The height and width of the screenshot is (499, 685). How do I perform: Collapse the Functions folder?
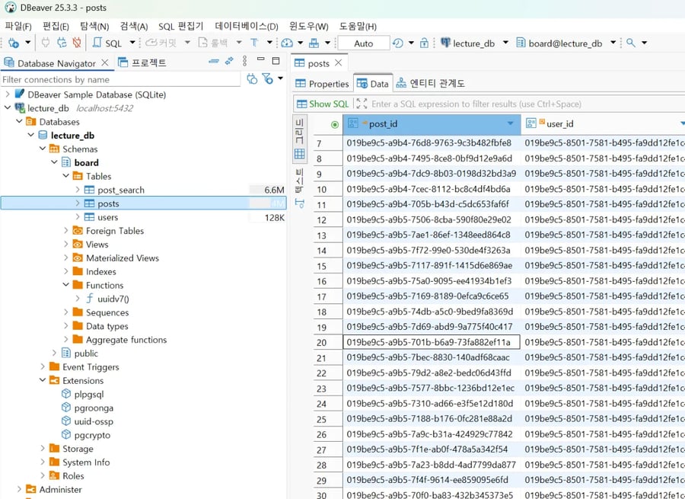coord(66,285)
